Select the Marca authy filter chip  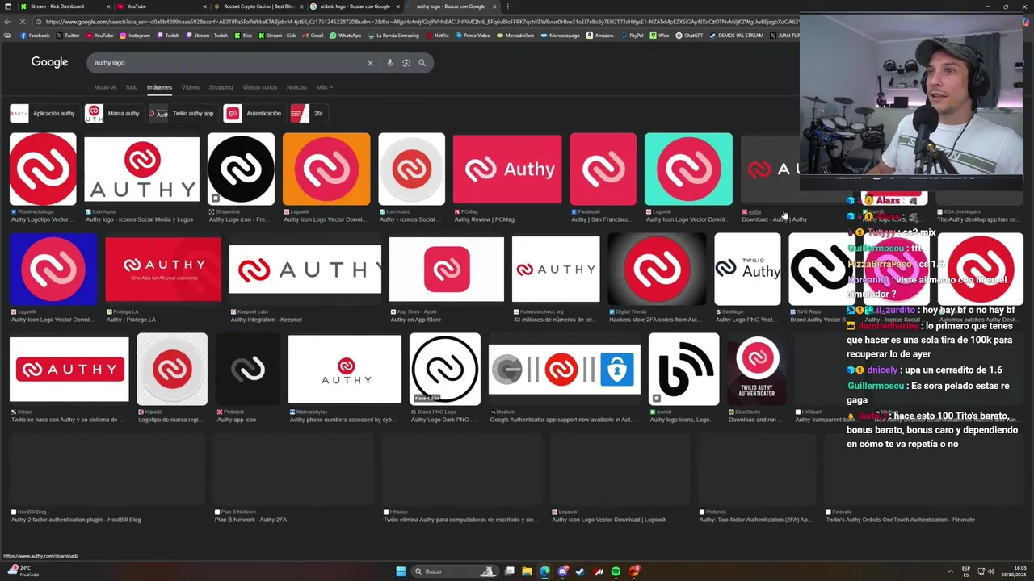point(114,113)
